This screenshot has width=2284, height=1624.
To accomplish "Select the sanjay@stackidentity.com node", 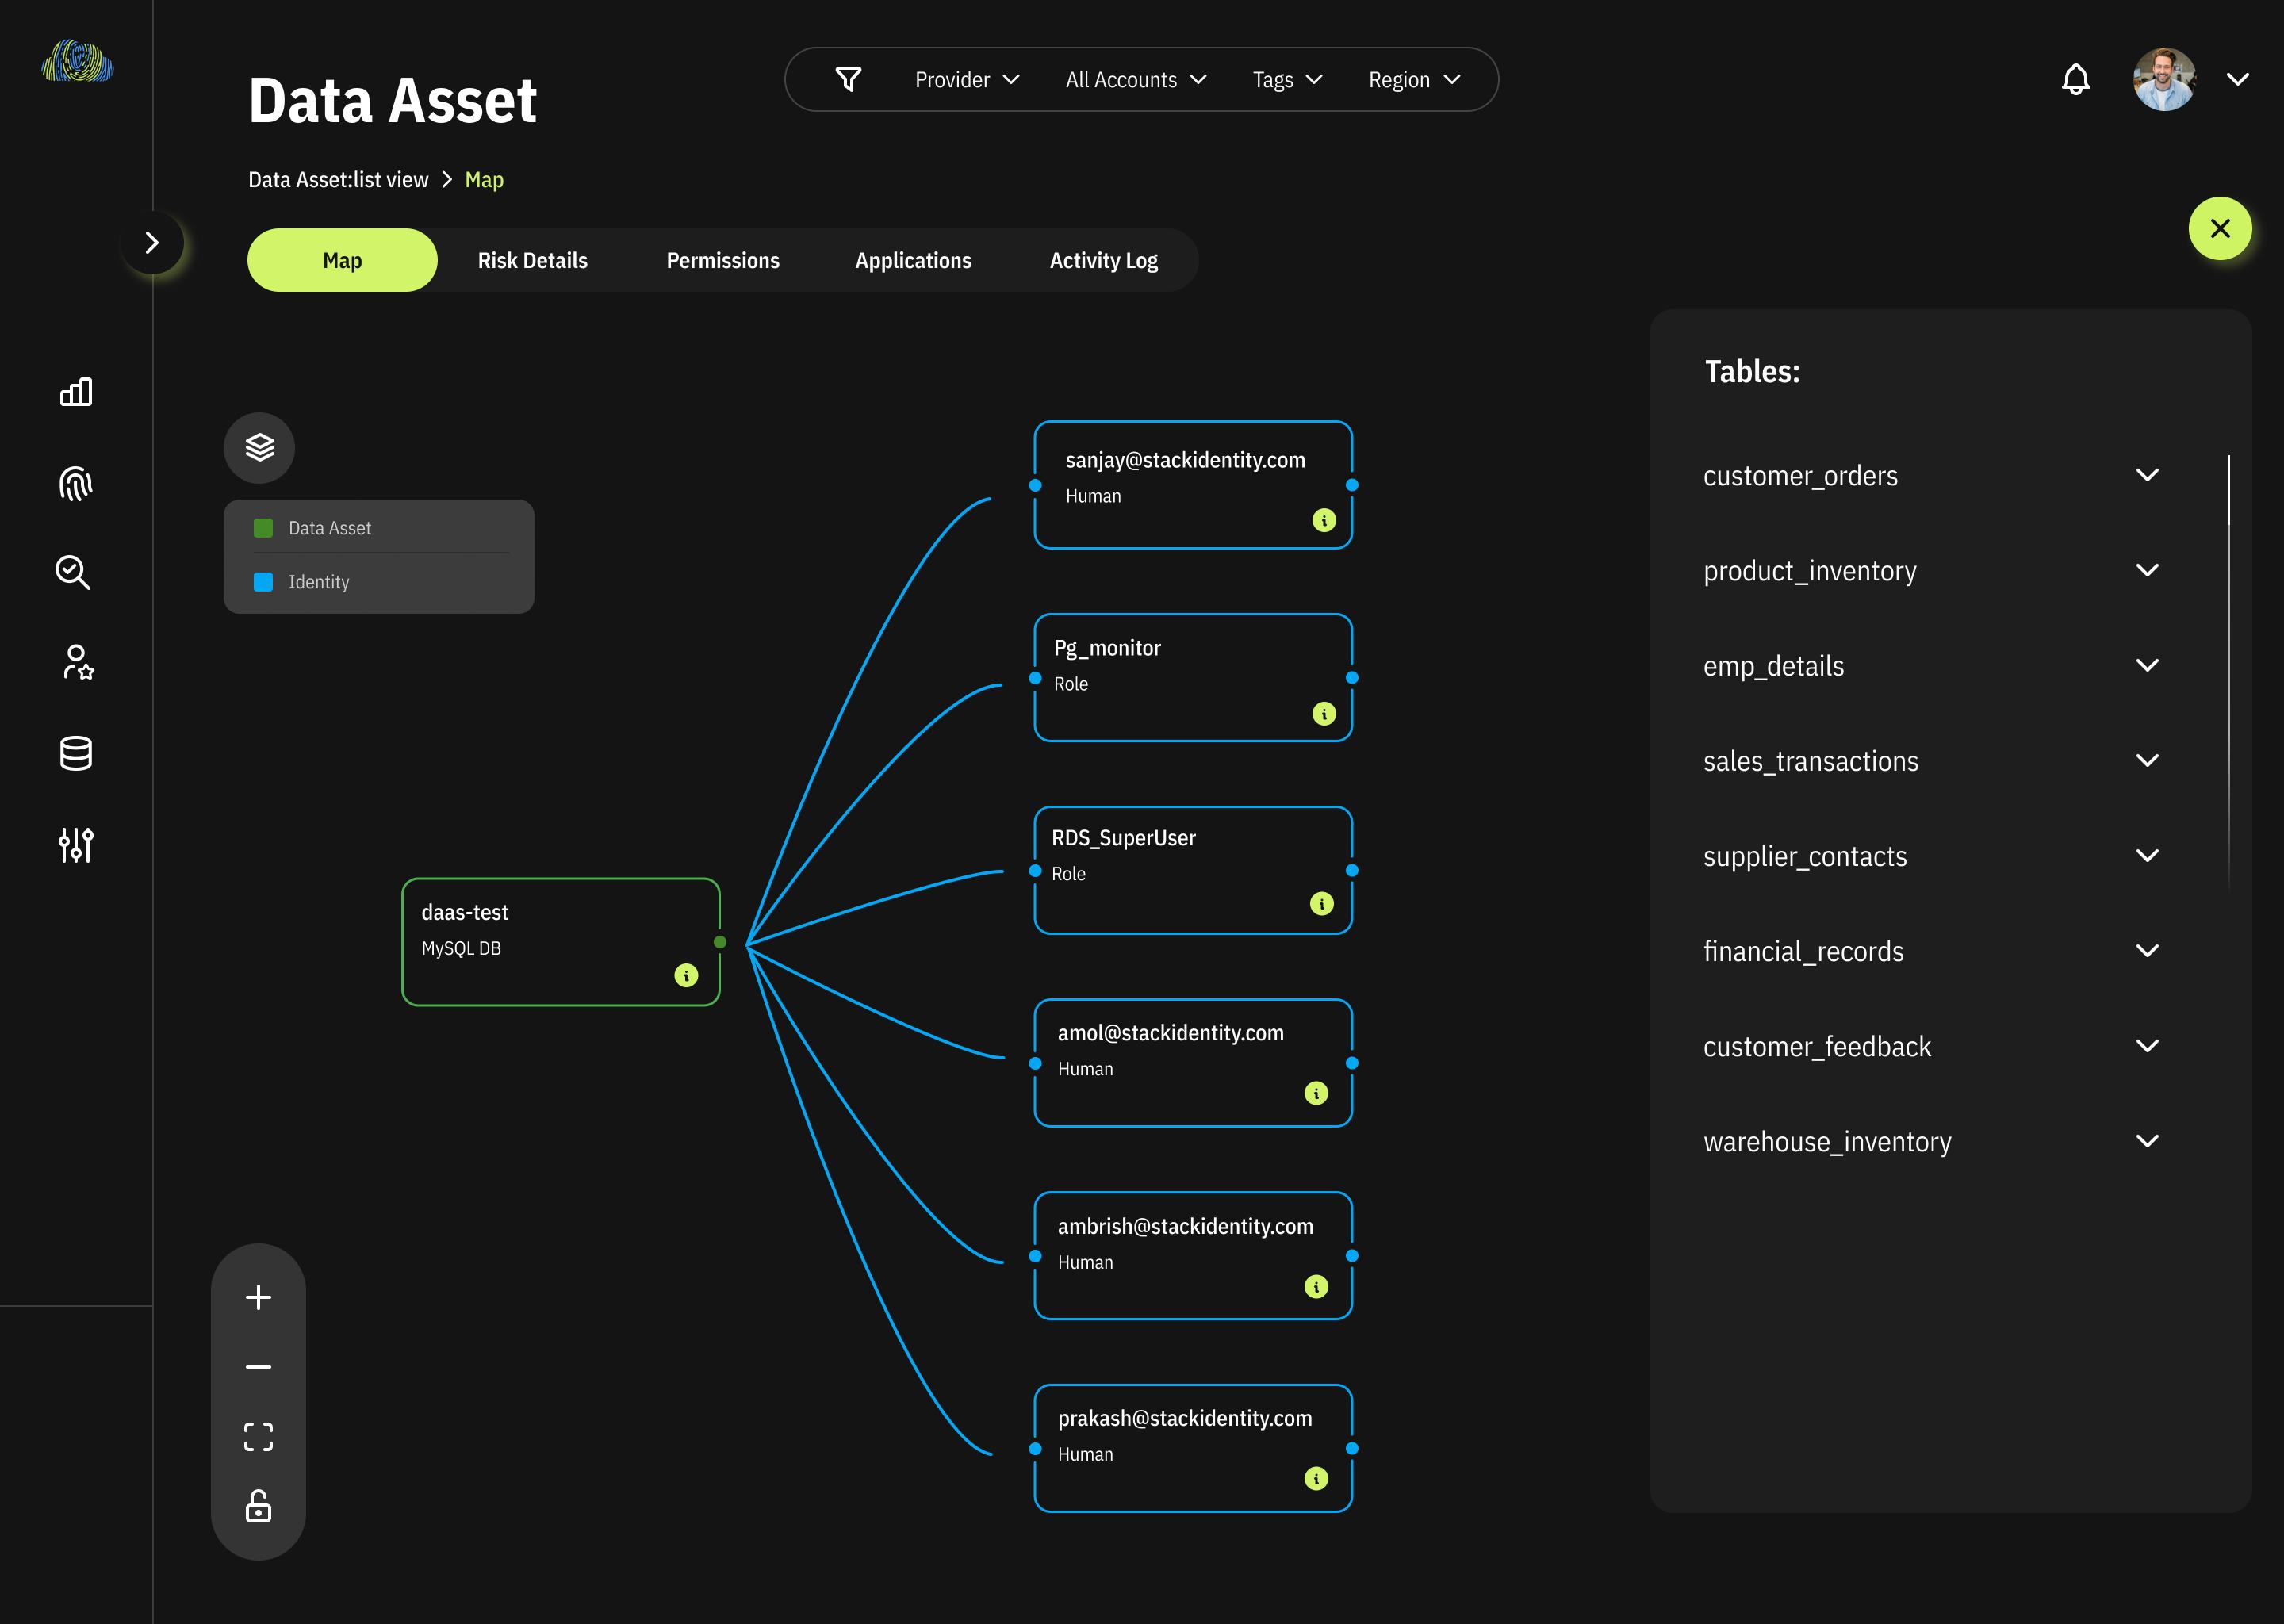I will point(1193,485).
